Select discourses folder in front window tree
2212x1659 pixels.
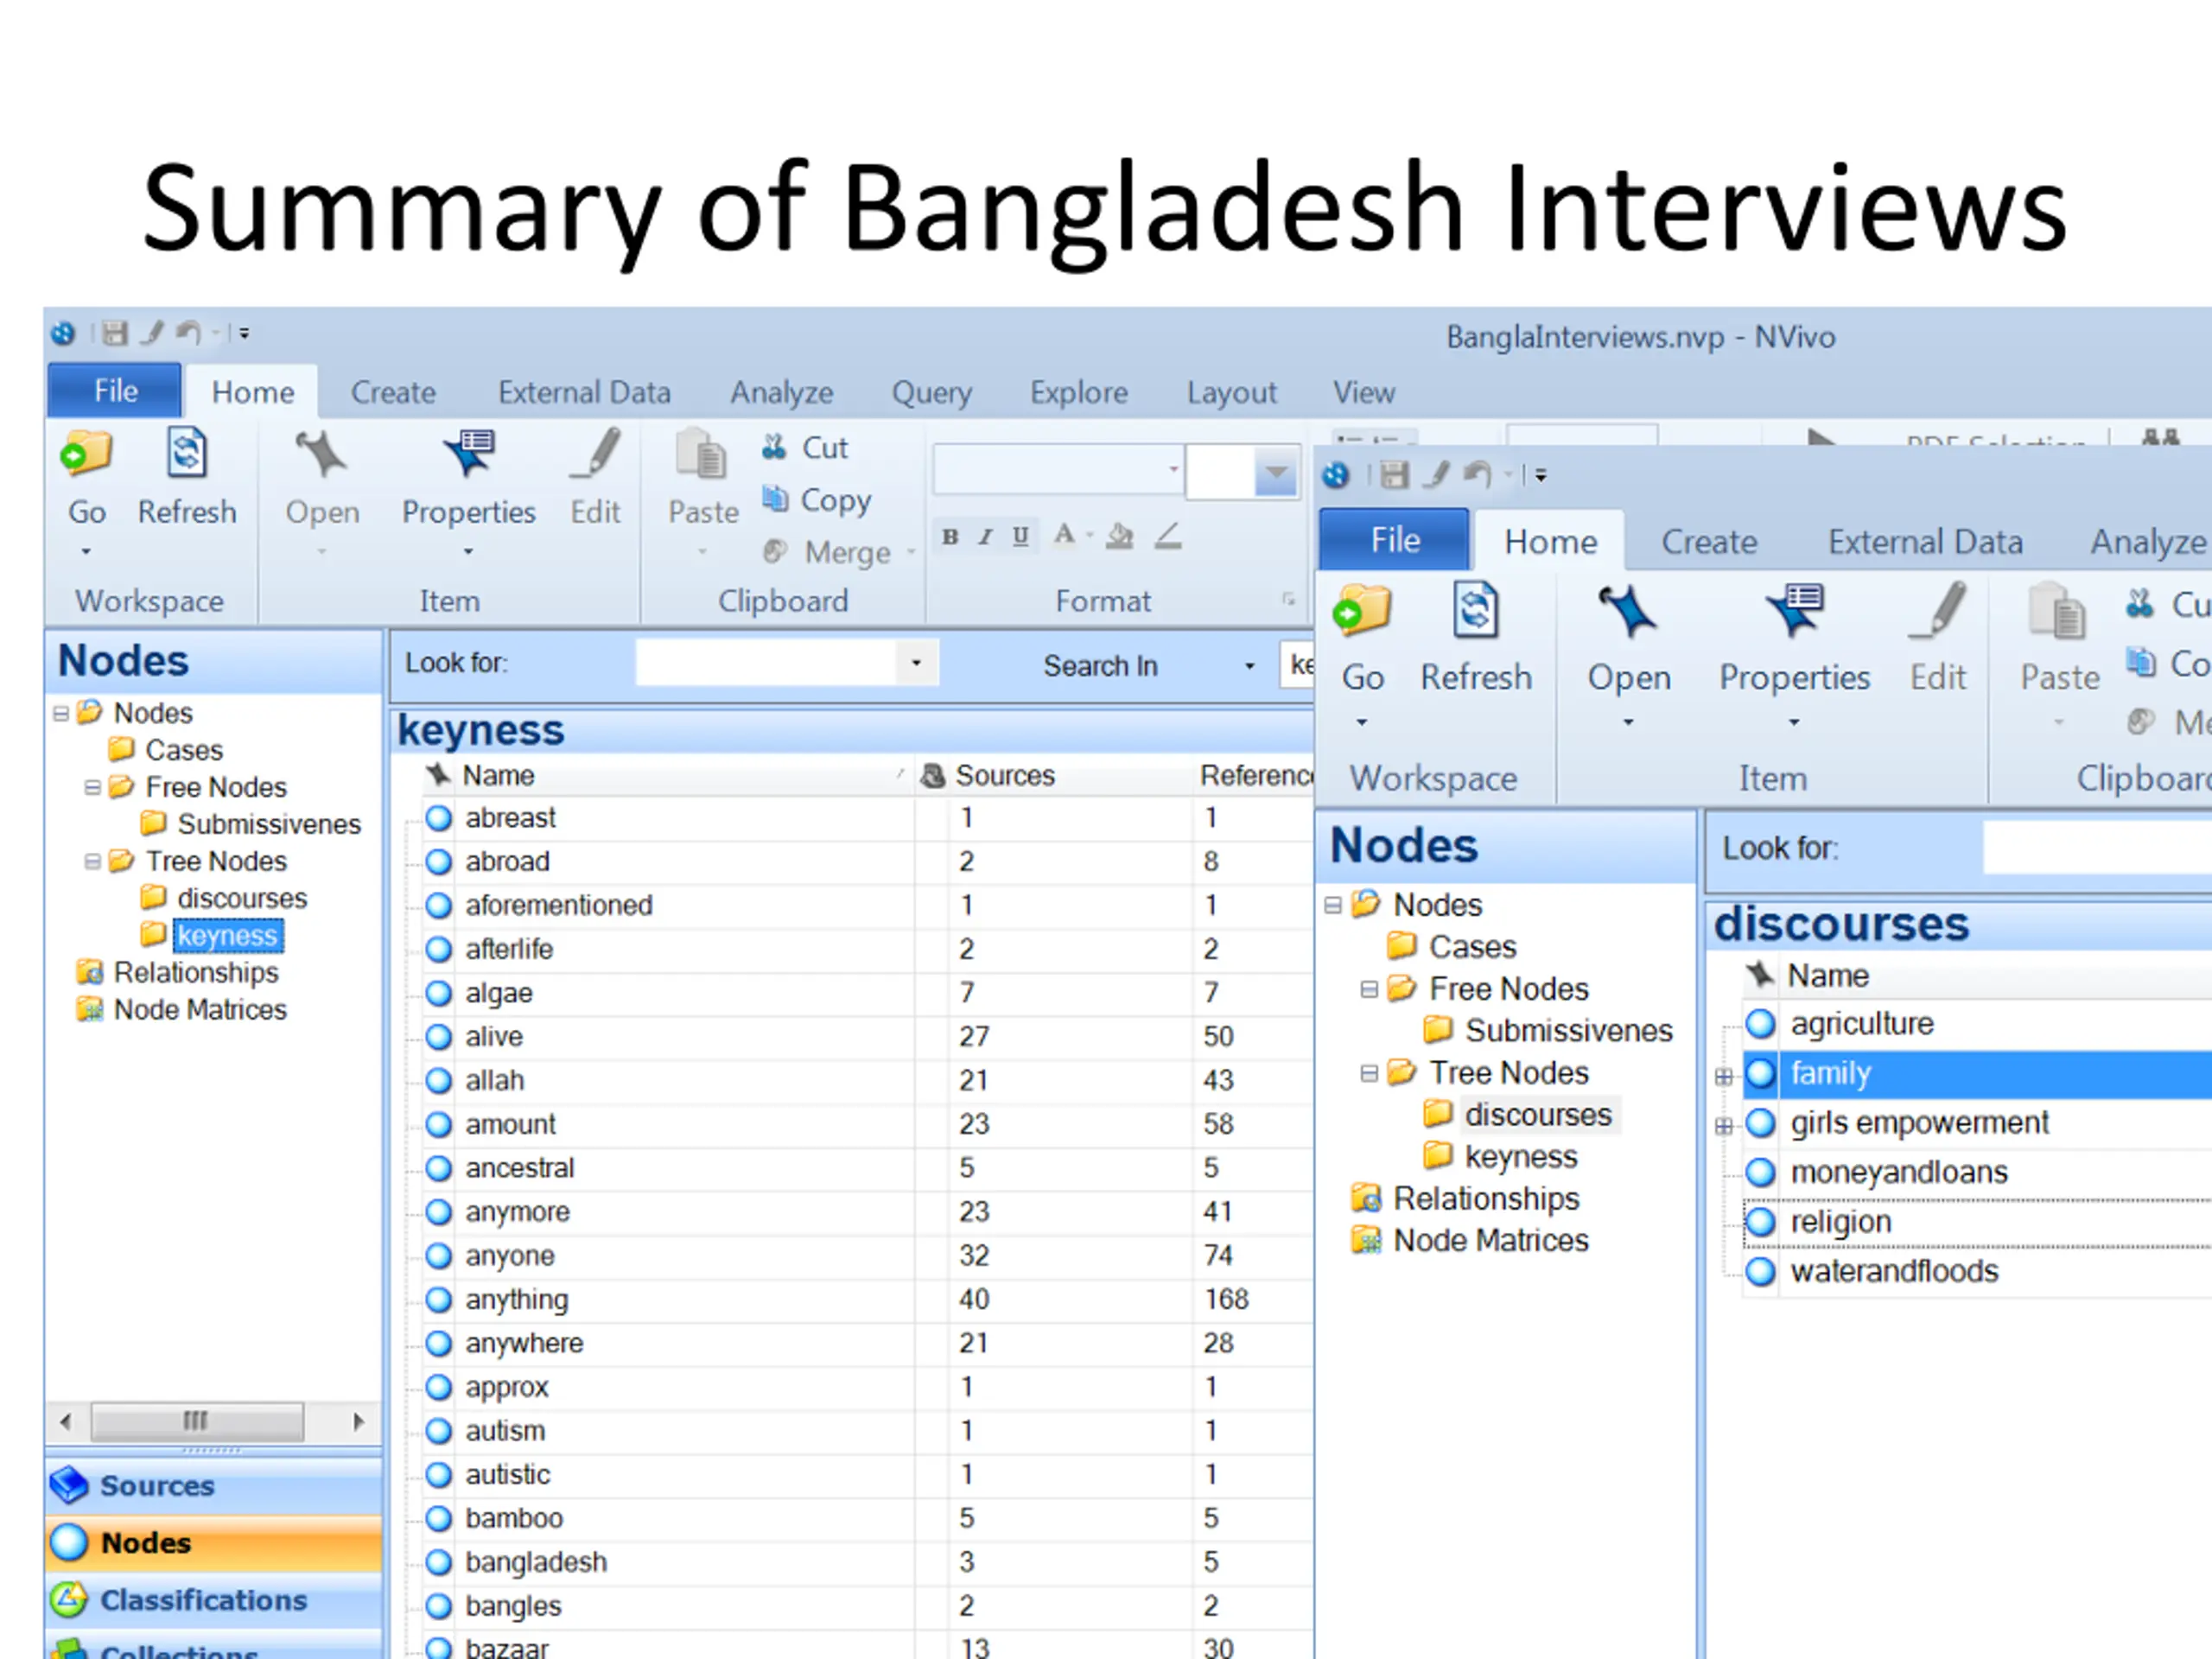click(1538, 1115)
